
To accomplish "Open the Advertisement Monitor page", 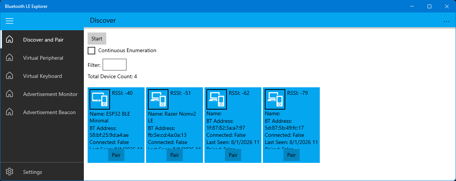I will point(42,94).
